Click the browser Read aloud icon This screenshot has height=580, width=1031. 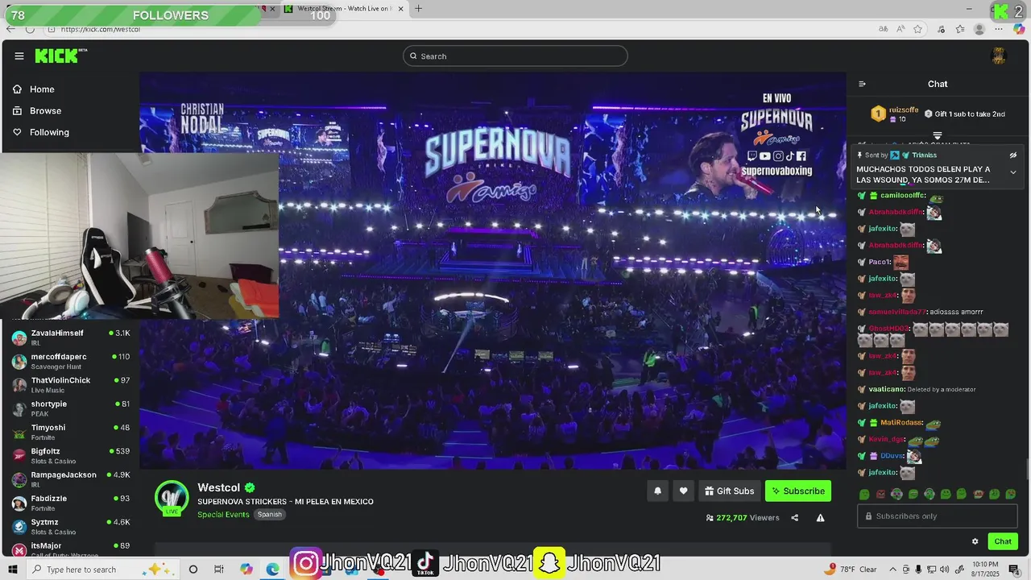901,29
